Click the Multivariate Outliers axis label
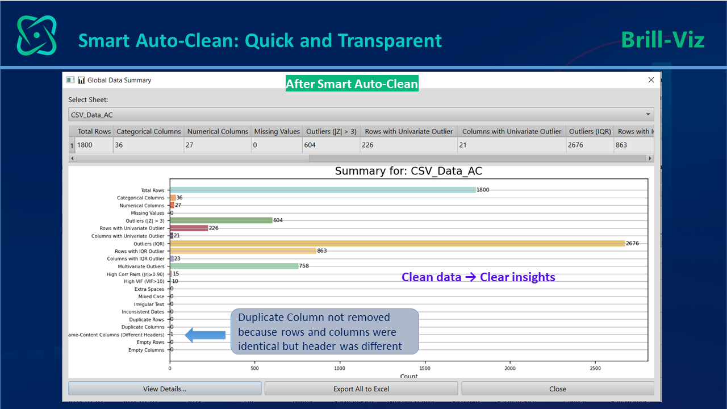The height and width of the screenshot is (409, 727). [141, 266]
